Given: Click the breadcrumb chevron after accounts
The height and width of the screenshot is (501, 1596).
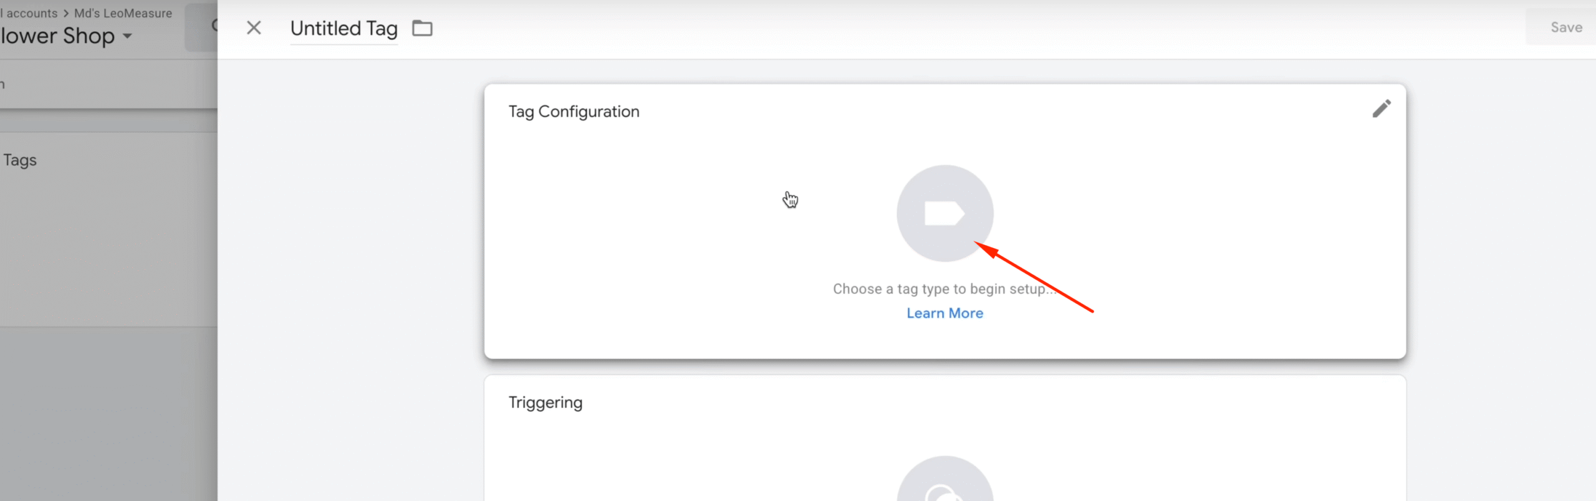Looking at the screenshot, I should pyautogui.click(x=66, y=13).
